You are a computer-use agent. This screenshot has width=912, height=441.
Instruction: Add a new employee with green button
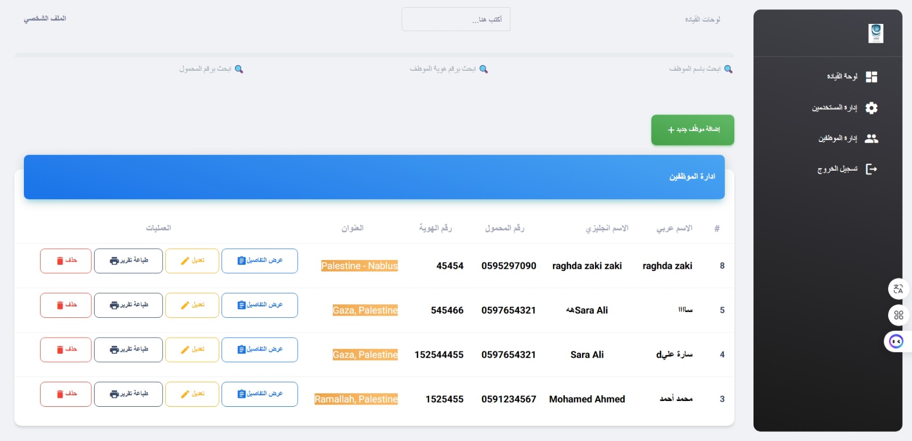692,130
